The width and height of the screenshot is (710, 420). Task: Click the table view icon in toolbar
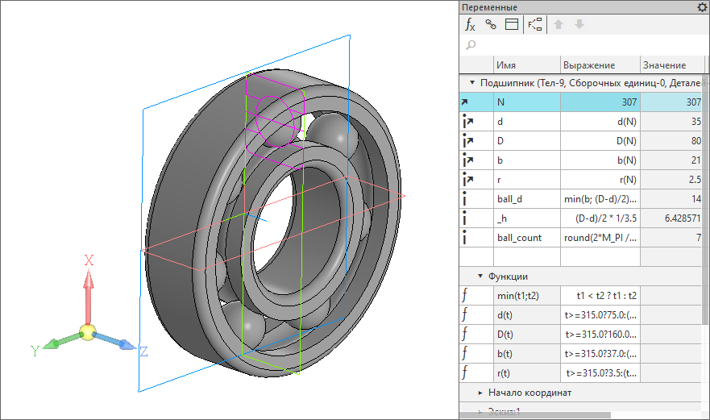point(511,24)
